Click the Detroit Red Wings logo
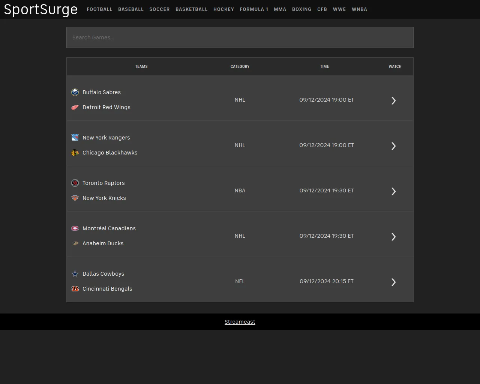Image resolution: width=480 pixels, height=384 pixels. click(75, 107)
